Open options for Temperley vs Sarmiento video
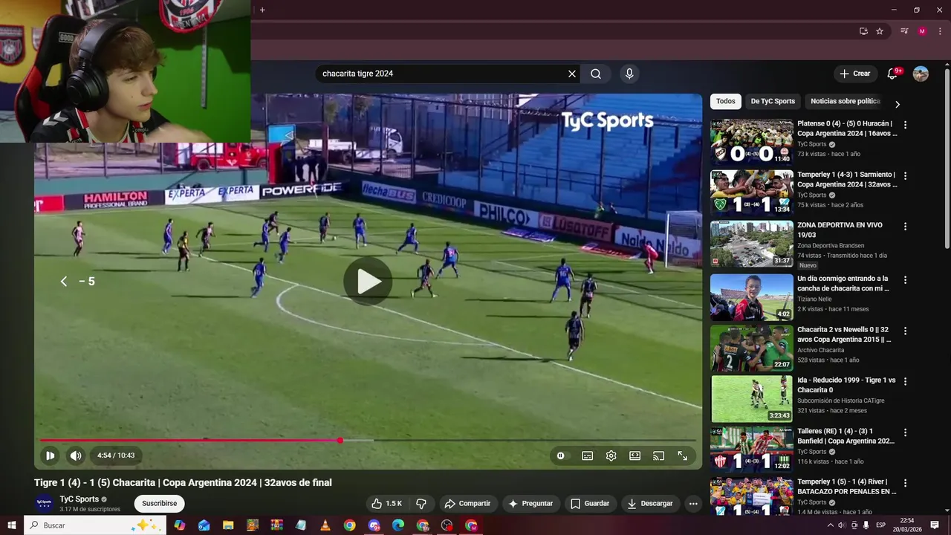The width and height of the screenshot is (951, 535). [905, 176]
